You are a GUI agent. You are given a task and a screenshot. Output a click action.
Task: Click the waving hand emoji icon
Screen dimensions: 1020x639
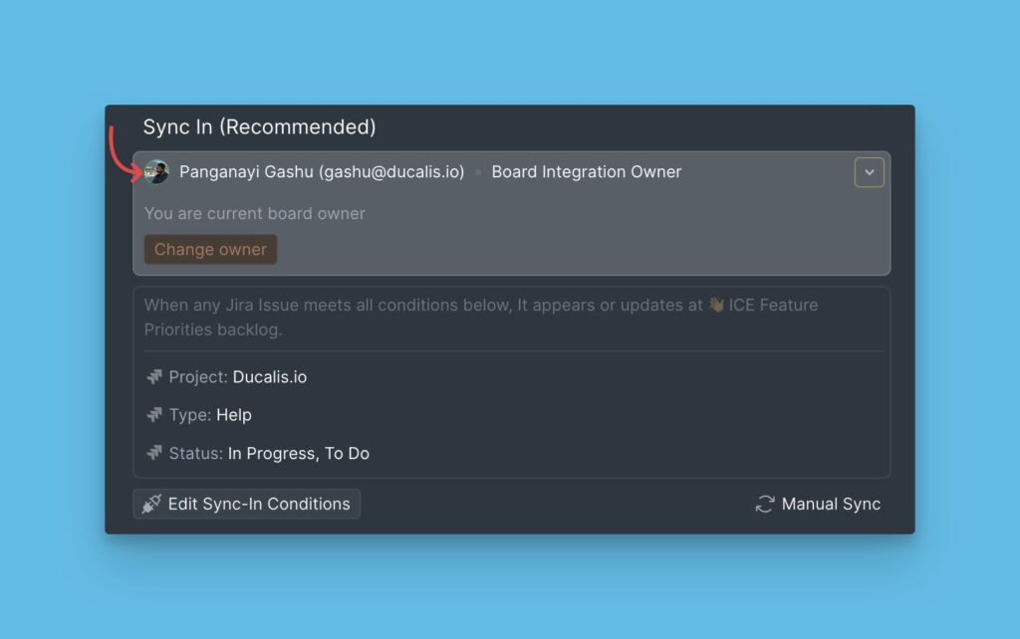coord(715,306)
